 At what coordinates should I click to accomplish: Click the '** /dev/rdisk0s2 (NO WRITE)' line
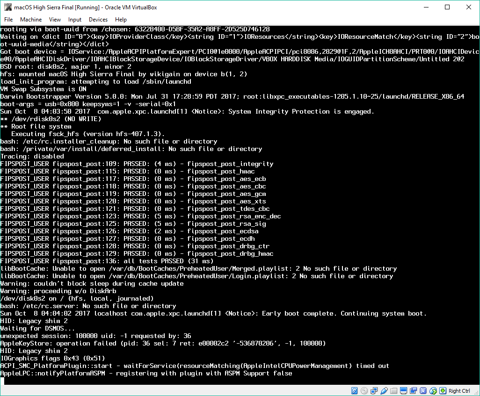[x=51, y=119]
